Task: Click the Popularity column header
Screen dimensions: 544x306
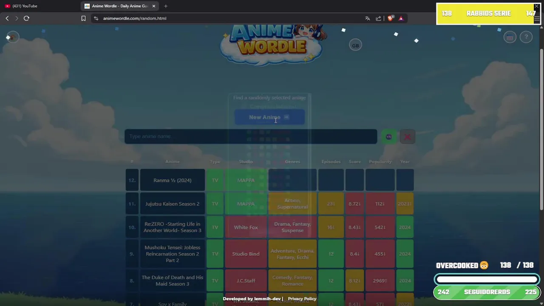Action: (380, 161)
